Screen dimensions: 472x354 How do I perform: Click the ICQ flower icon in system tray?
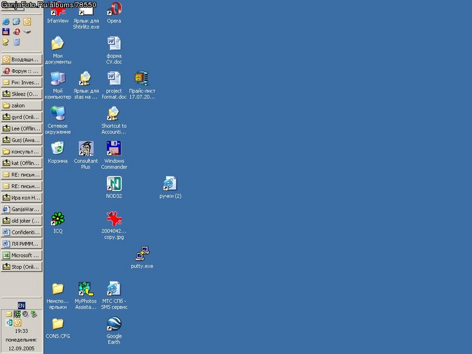[x=17, y=315]
